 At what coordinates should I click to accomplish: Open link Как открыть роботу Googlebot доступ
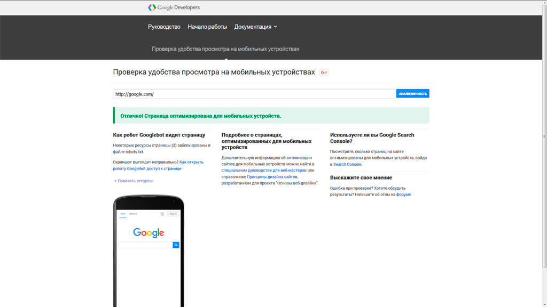pyautogui.click(x=158, y=165)
